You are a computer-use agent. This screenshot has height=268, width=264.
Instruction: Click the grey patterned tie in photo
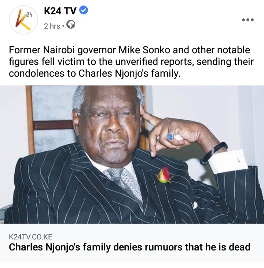pyautogui.click(x=124, y=184)
